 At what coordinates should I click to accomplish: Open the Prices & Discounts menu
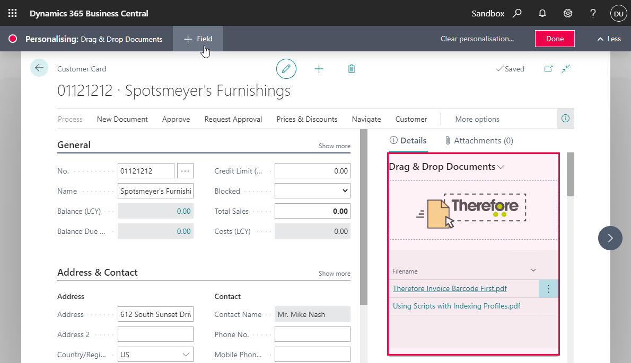[307, 119]
